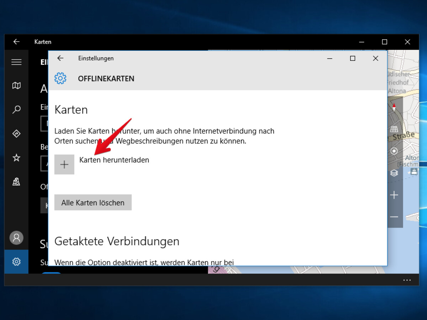Image resolution: width=427 pixels, height=320 pixels.
Task: Select the Search magnifier in sidebar
Action: 16,110
